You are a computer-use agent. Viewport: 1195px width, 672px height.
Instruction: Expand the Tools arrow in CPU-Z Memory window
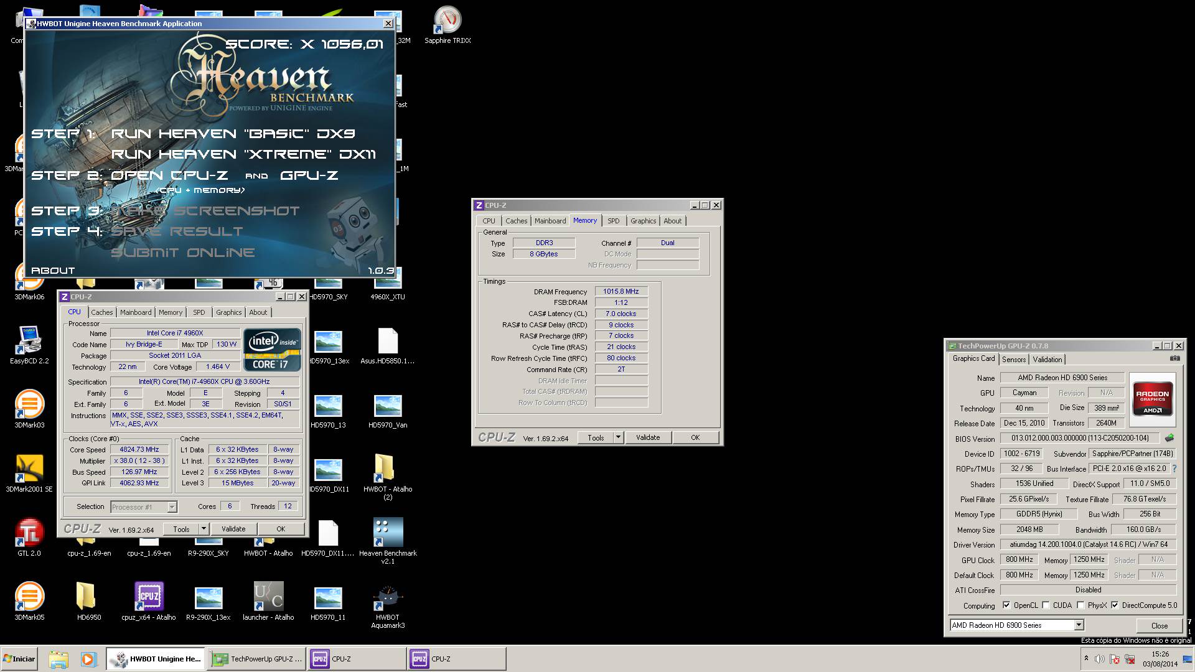pyautogui.click(x=618, y=437)
